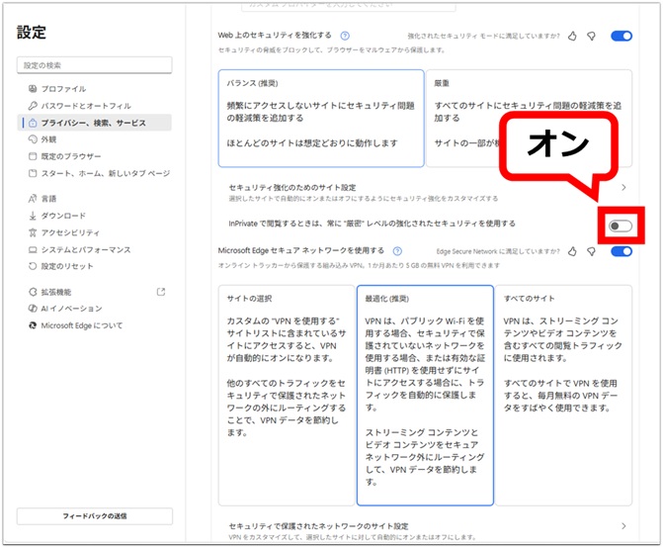Expand セキュリティで保護されたネットワークのサイト設定 arrow

tap(623, 526)
